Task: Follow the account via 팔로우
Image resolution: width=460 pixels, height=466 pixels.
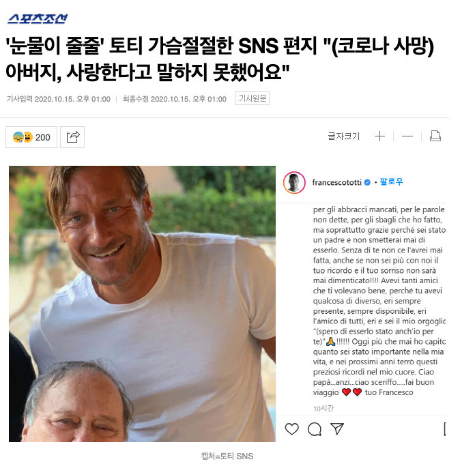Action: click(x=391, y=181)
